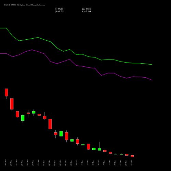Click the red candlestick above 23 Dec
171x171 pixels.
tap(127, 155)
